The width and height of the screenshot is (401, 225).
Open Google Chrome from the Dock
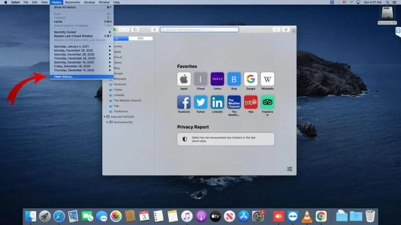(x=321, y=216)
